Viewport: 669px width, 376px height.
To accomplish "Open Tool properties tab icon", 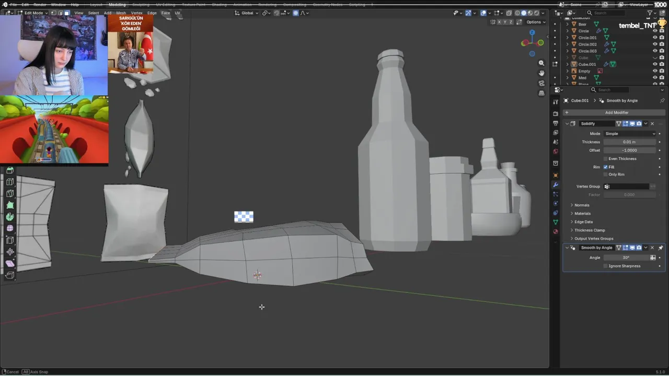I will pyautogui.click(x=556, y=102).
